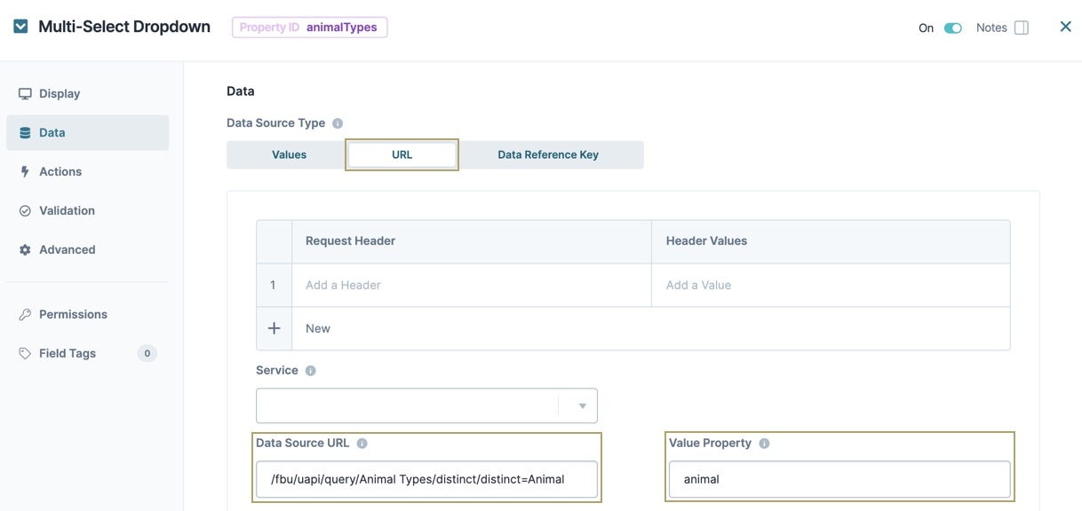Click the Data database icon
The width and height of the screenshot is (1082, 511).
coord(25,133)
